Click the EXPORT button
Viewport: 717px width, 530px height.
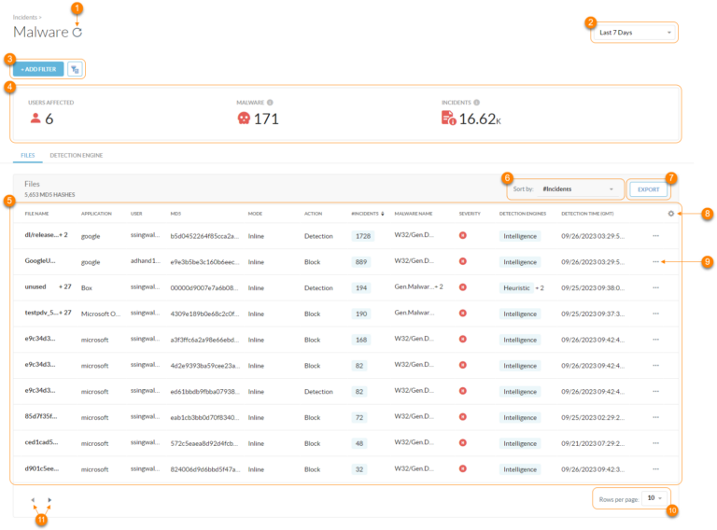(x=649, y=189)
